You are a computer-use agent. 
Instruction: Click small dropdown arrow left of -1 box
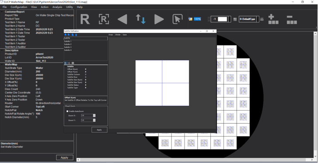(x=209, y=19)
